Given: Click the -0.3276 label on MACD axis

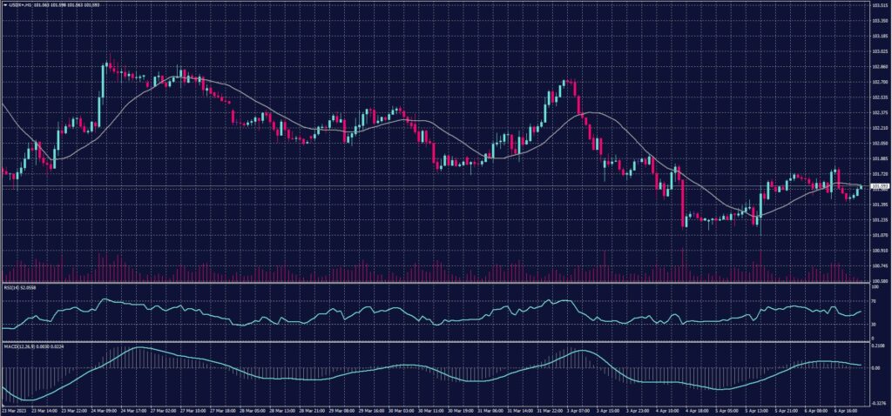Looking at the screenshot, I should pos(877,403).
